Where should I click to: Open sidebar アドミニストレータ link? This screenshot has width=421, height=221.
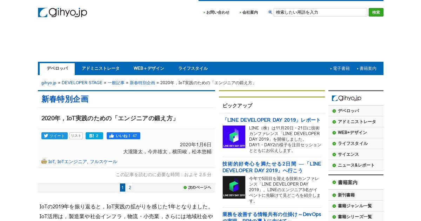click(x=357, y=122)
